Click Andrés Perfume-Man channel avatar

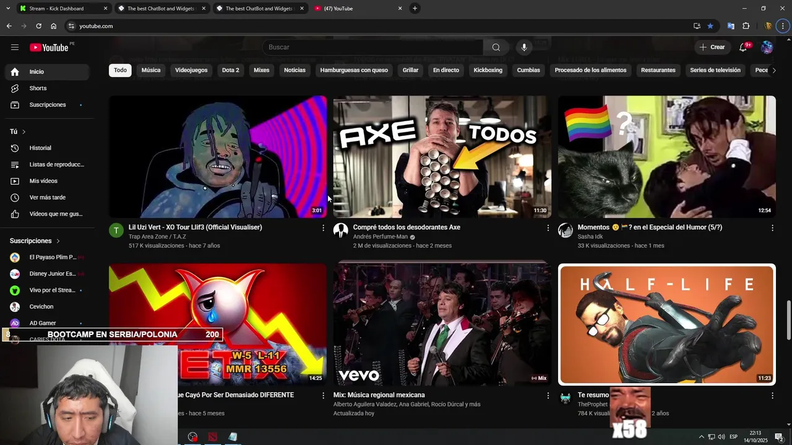click(341, 231)
